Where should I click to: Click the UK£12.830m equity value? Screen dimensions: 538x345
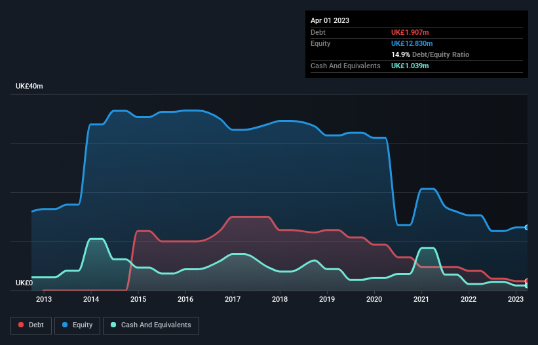[412, 43]
